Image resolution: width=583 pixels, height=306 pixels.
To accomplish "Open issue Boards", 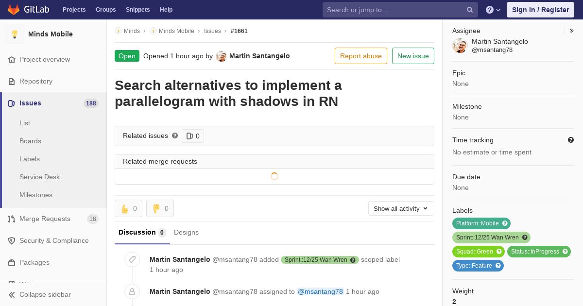I will 30,141.
